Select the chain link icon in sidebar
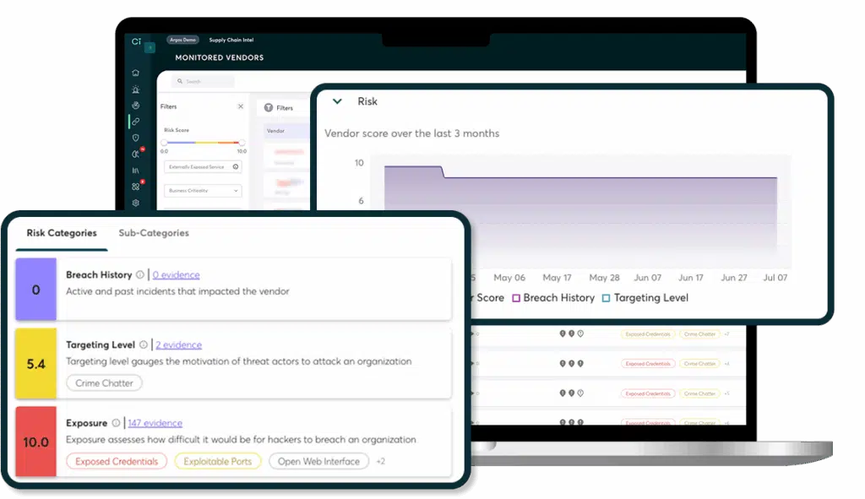The height and width of the screenshot is (499, 865). pos(135,122)
